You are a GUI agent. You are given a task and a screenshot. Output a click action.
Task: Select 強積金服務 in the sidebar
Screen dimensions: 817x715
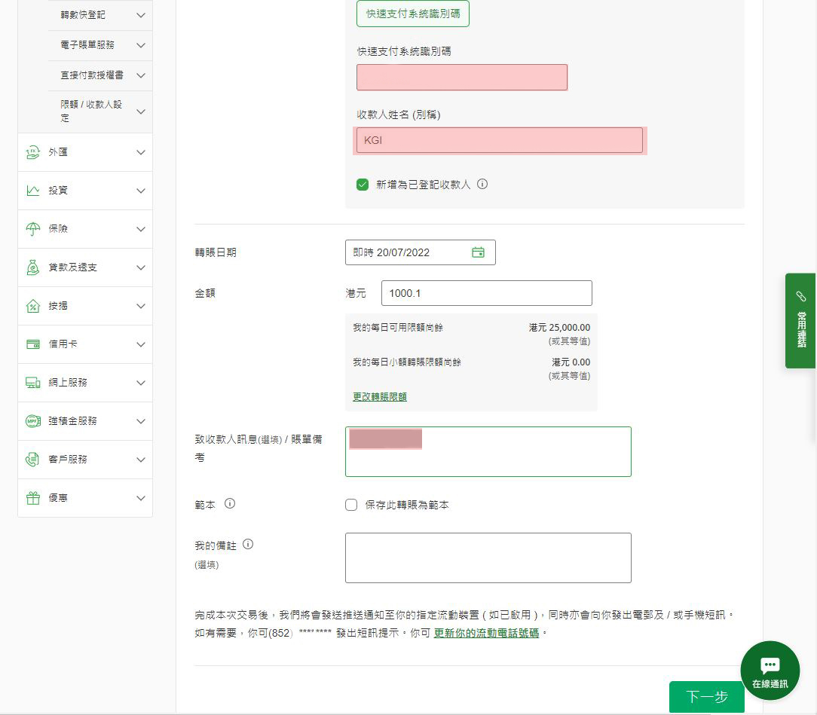[72, 421]
